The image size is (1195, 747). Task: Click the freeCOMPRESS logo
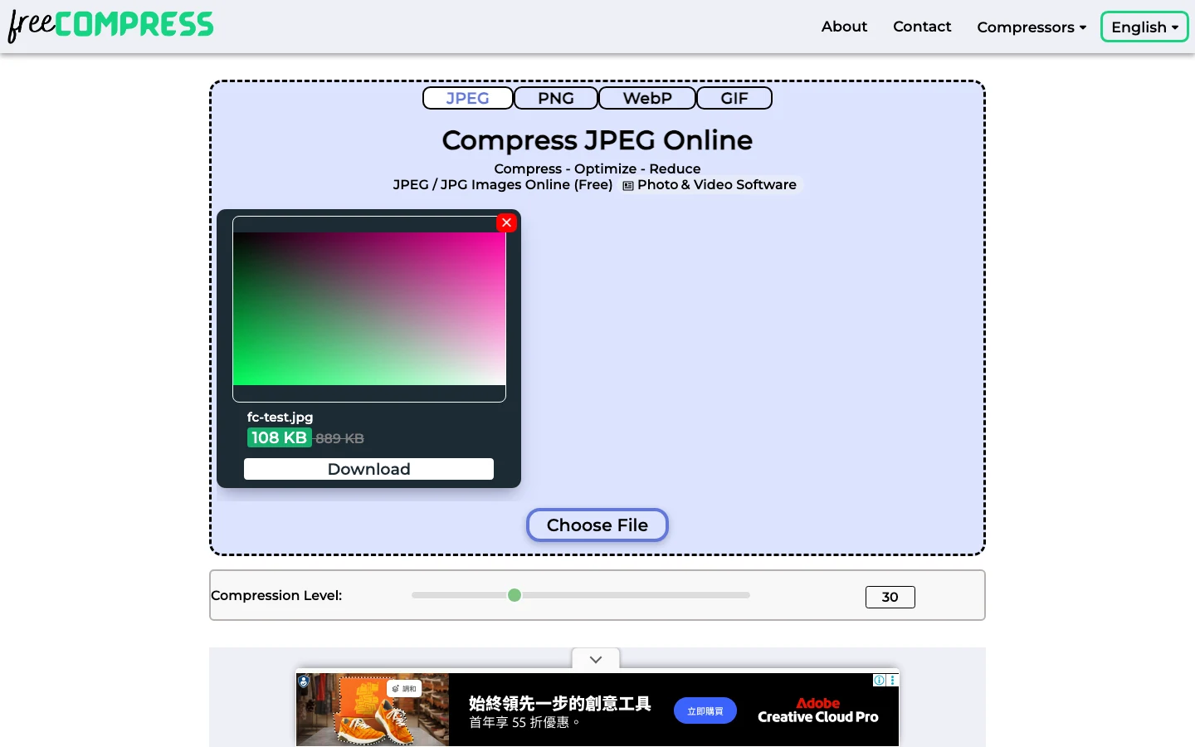pos(110,26)
